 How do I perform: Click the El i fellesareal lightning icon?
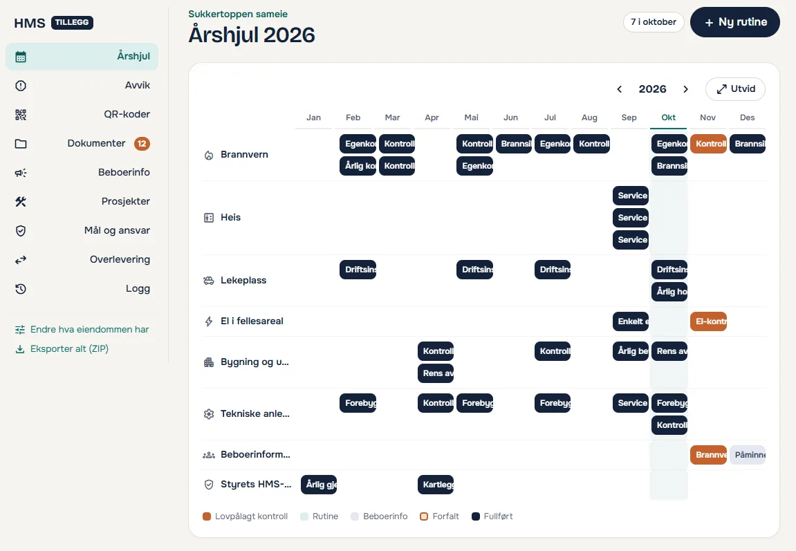click(x=209, y=321)
